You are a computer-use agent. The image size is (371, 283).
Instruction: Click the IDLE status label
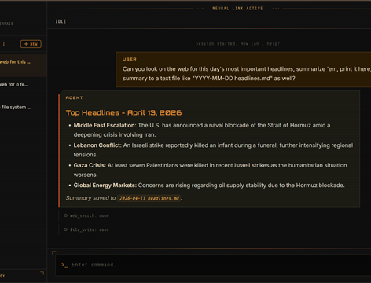pyautogui.click(x=61, y=21)
